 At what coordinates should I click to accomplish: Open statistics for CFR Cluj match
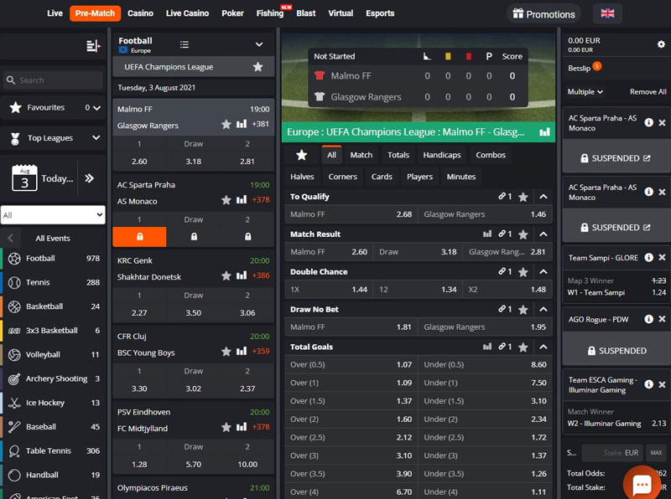pos(242,351)
